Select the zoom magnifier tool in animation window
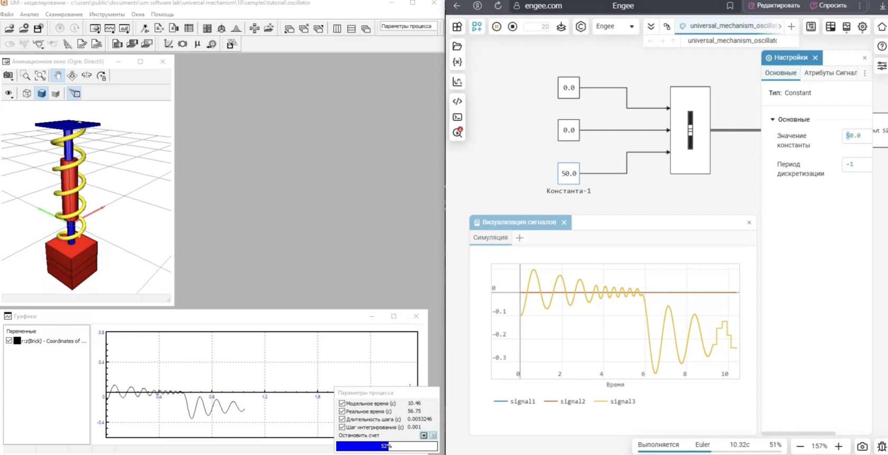 tap(25, 76)
